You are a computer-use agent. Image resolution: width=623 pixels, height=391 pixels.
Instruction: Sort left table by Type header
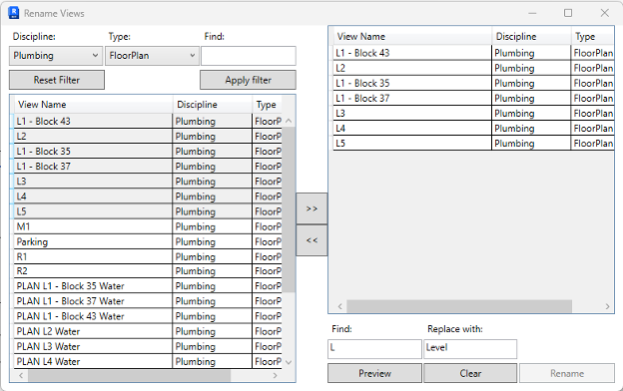(x=267, y=105)
